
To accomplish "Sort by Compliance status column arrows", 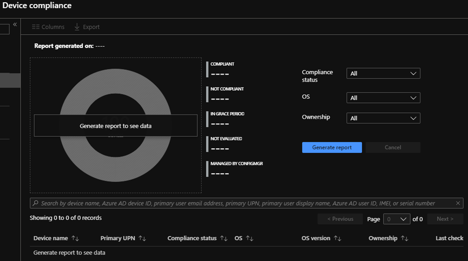I will click(223, 238).
